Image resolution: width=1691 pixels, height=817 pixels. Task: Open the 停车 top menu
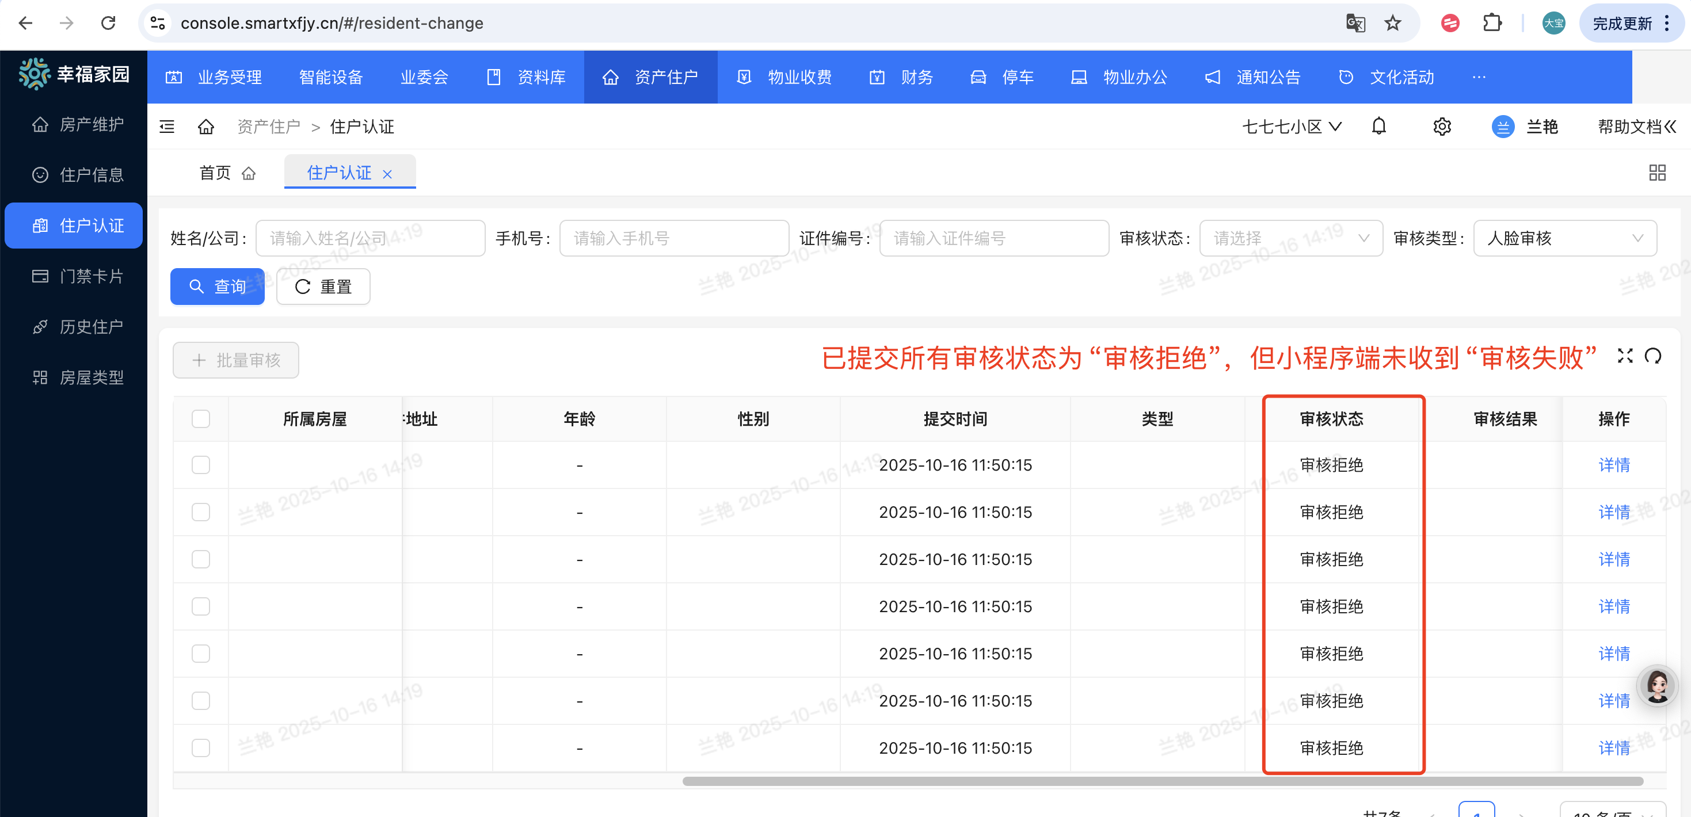[x=1001, y=77]
